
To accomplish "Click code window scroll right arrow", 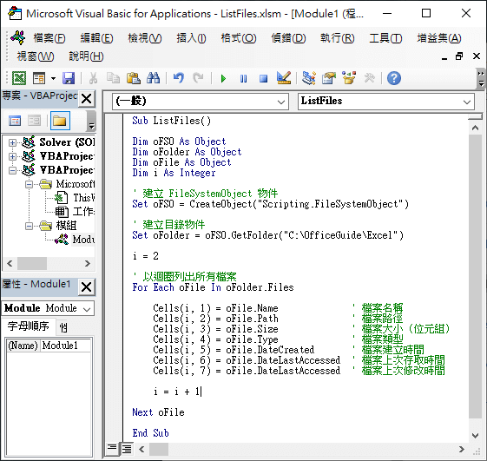I will click(461, 449).
